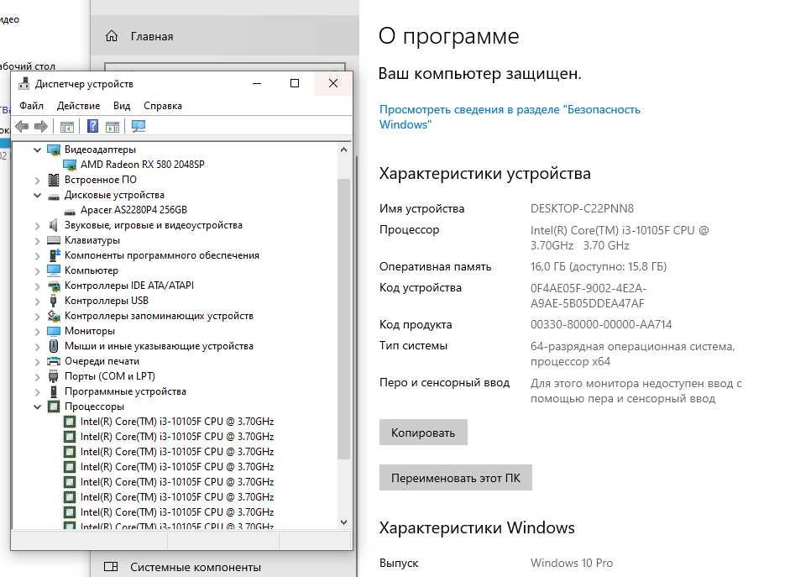Click Show/Hide Console Tree toolbar icon
This screenshot has width=790, height=577.
tap(67, 127)
